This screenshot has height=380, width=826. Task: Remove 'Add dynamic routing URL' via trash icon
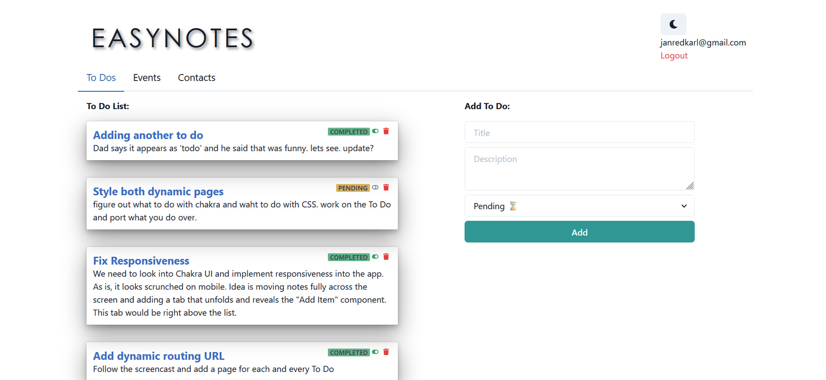pos(386,352)
